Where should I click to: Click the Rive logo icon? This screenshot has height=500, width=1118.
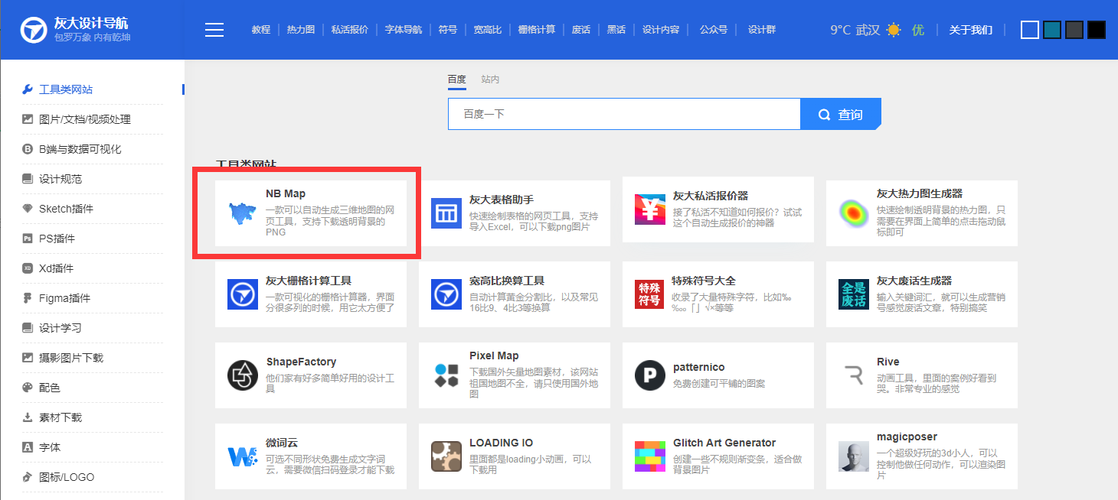point(854,375)
